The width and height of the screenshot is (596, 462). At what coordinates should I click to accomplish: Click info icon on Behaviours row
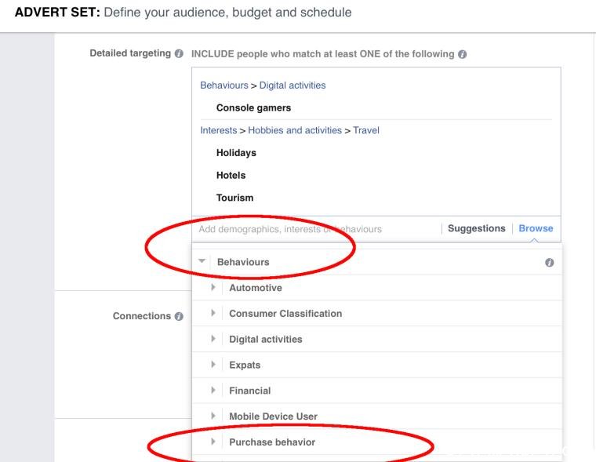(549, 262)
